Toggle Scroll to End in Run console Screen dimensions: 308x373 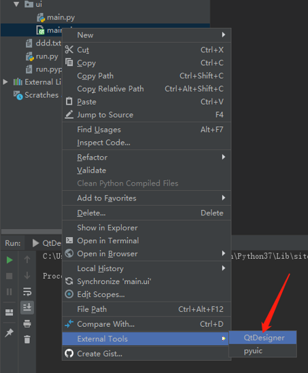pos(27,307)
